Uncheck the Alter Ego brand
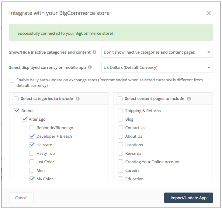 24,119
